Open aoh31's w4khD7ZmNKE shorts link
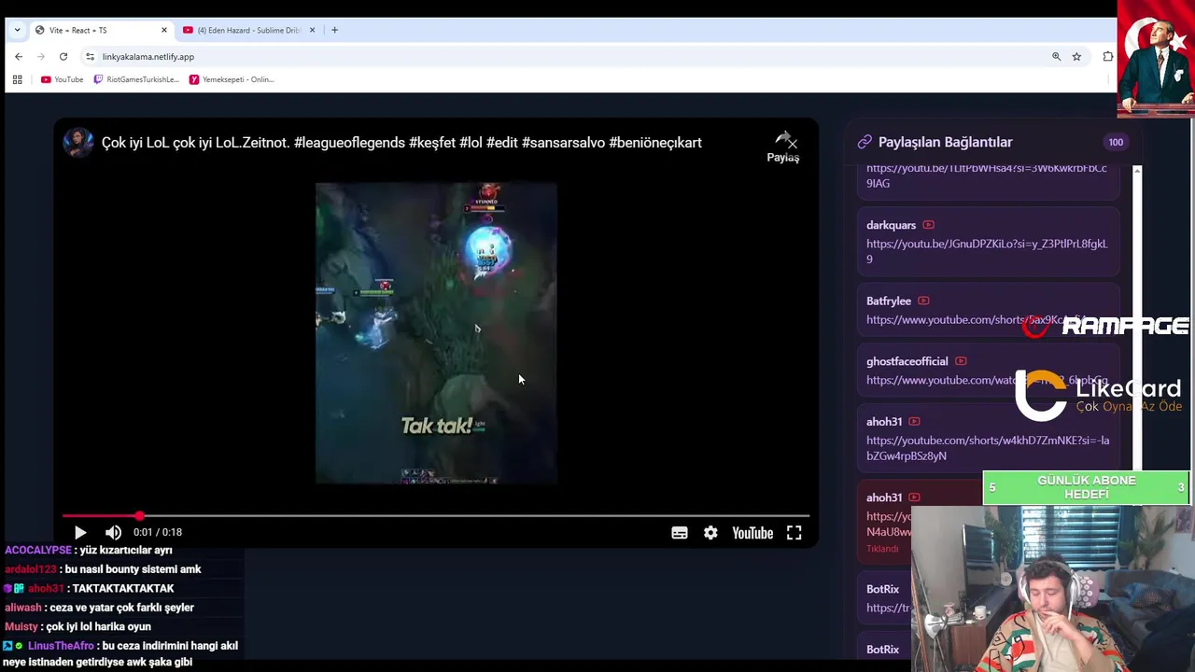 [x=988, y=448]
